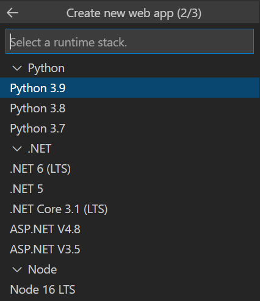Click the 'Create new web app' title text
Image resolution: width=260 pixels, height=301 pixels.
coord(120,13)
